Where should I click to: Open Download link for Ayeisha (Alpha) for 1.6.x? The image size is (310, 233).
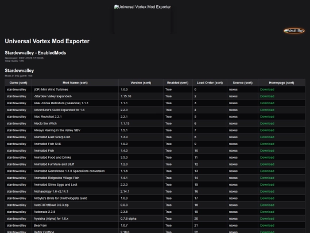pyautogui.click(x=267, y=219)
